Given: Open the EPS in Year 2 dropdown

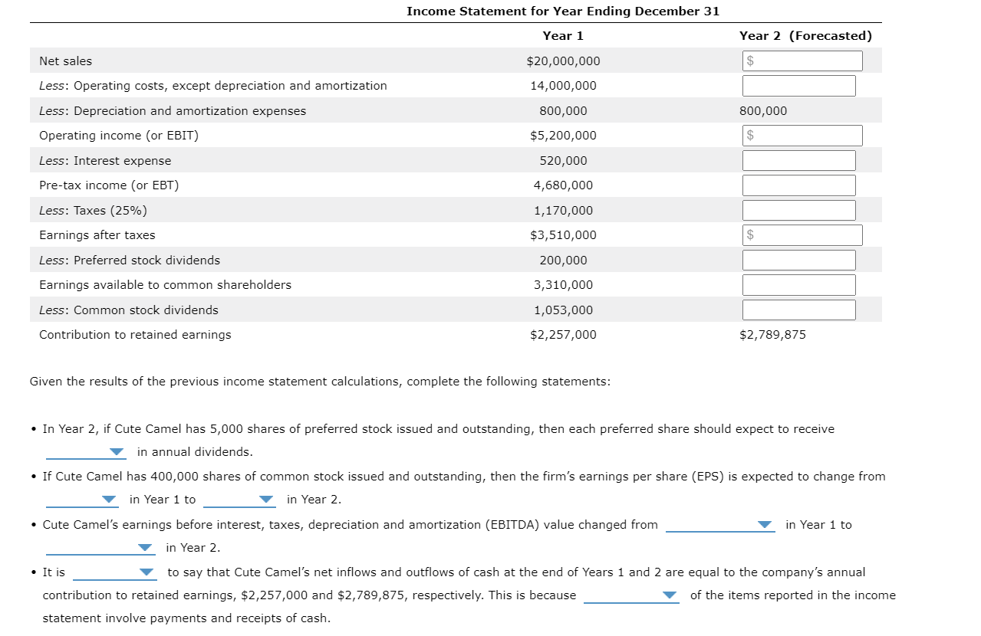Looking at the screenshot, I should point(240,499).
